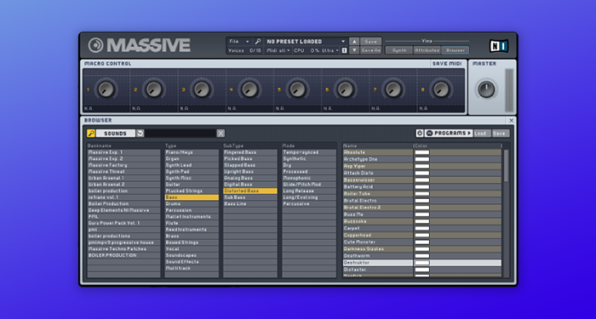Image resolution: width=596 pixels, height=319 pixels.
Task: Close the Browser panel with X
Action: pyautogui.click(x=511, y=121)
